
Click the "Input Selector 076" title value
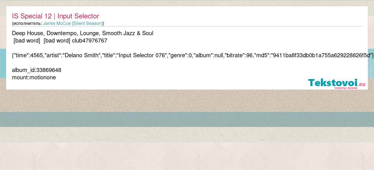(x=142, y=55)
